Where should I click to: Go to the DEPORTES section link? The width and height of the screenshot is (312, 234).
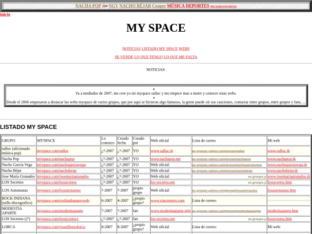[198, 6]
